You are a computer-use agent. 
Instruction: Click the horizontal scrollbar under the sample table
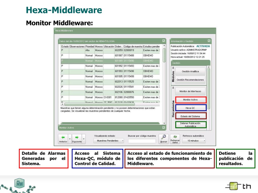tap(100, 104)
